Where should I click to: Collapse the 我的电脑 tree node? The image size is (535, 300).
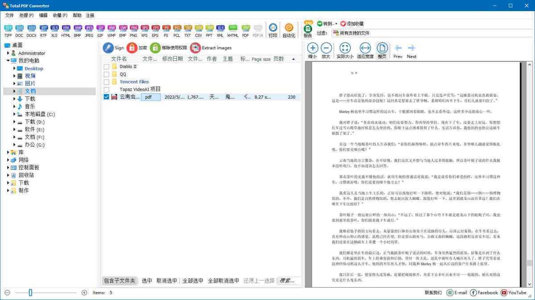8,60
